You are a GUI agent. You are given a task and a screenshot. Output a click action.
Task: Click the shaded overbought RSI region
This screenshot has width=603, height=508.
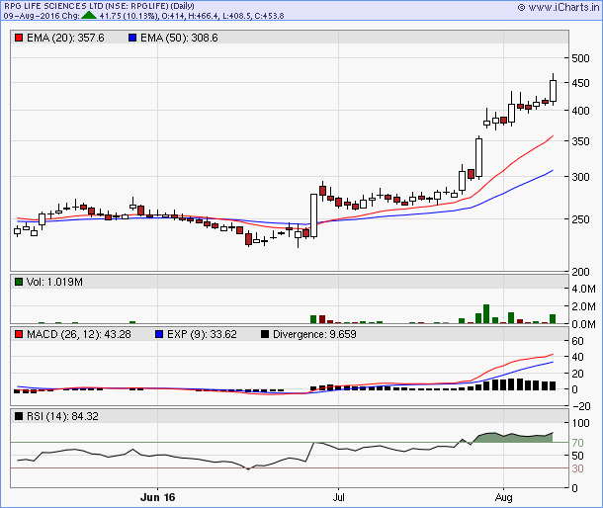(x=511, y=438)
